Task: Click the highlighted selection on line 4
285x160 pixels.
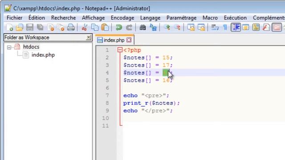Action: [x=166, y=73]
